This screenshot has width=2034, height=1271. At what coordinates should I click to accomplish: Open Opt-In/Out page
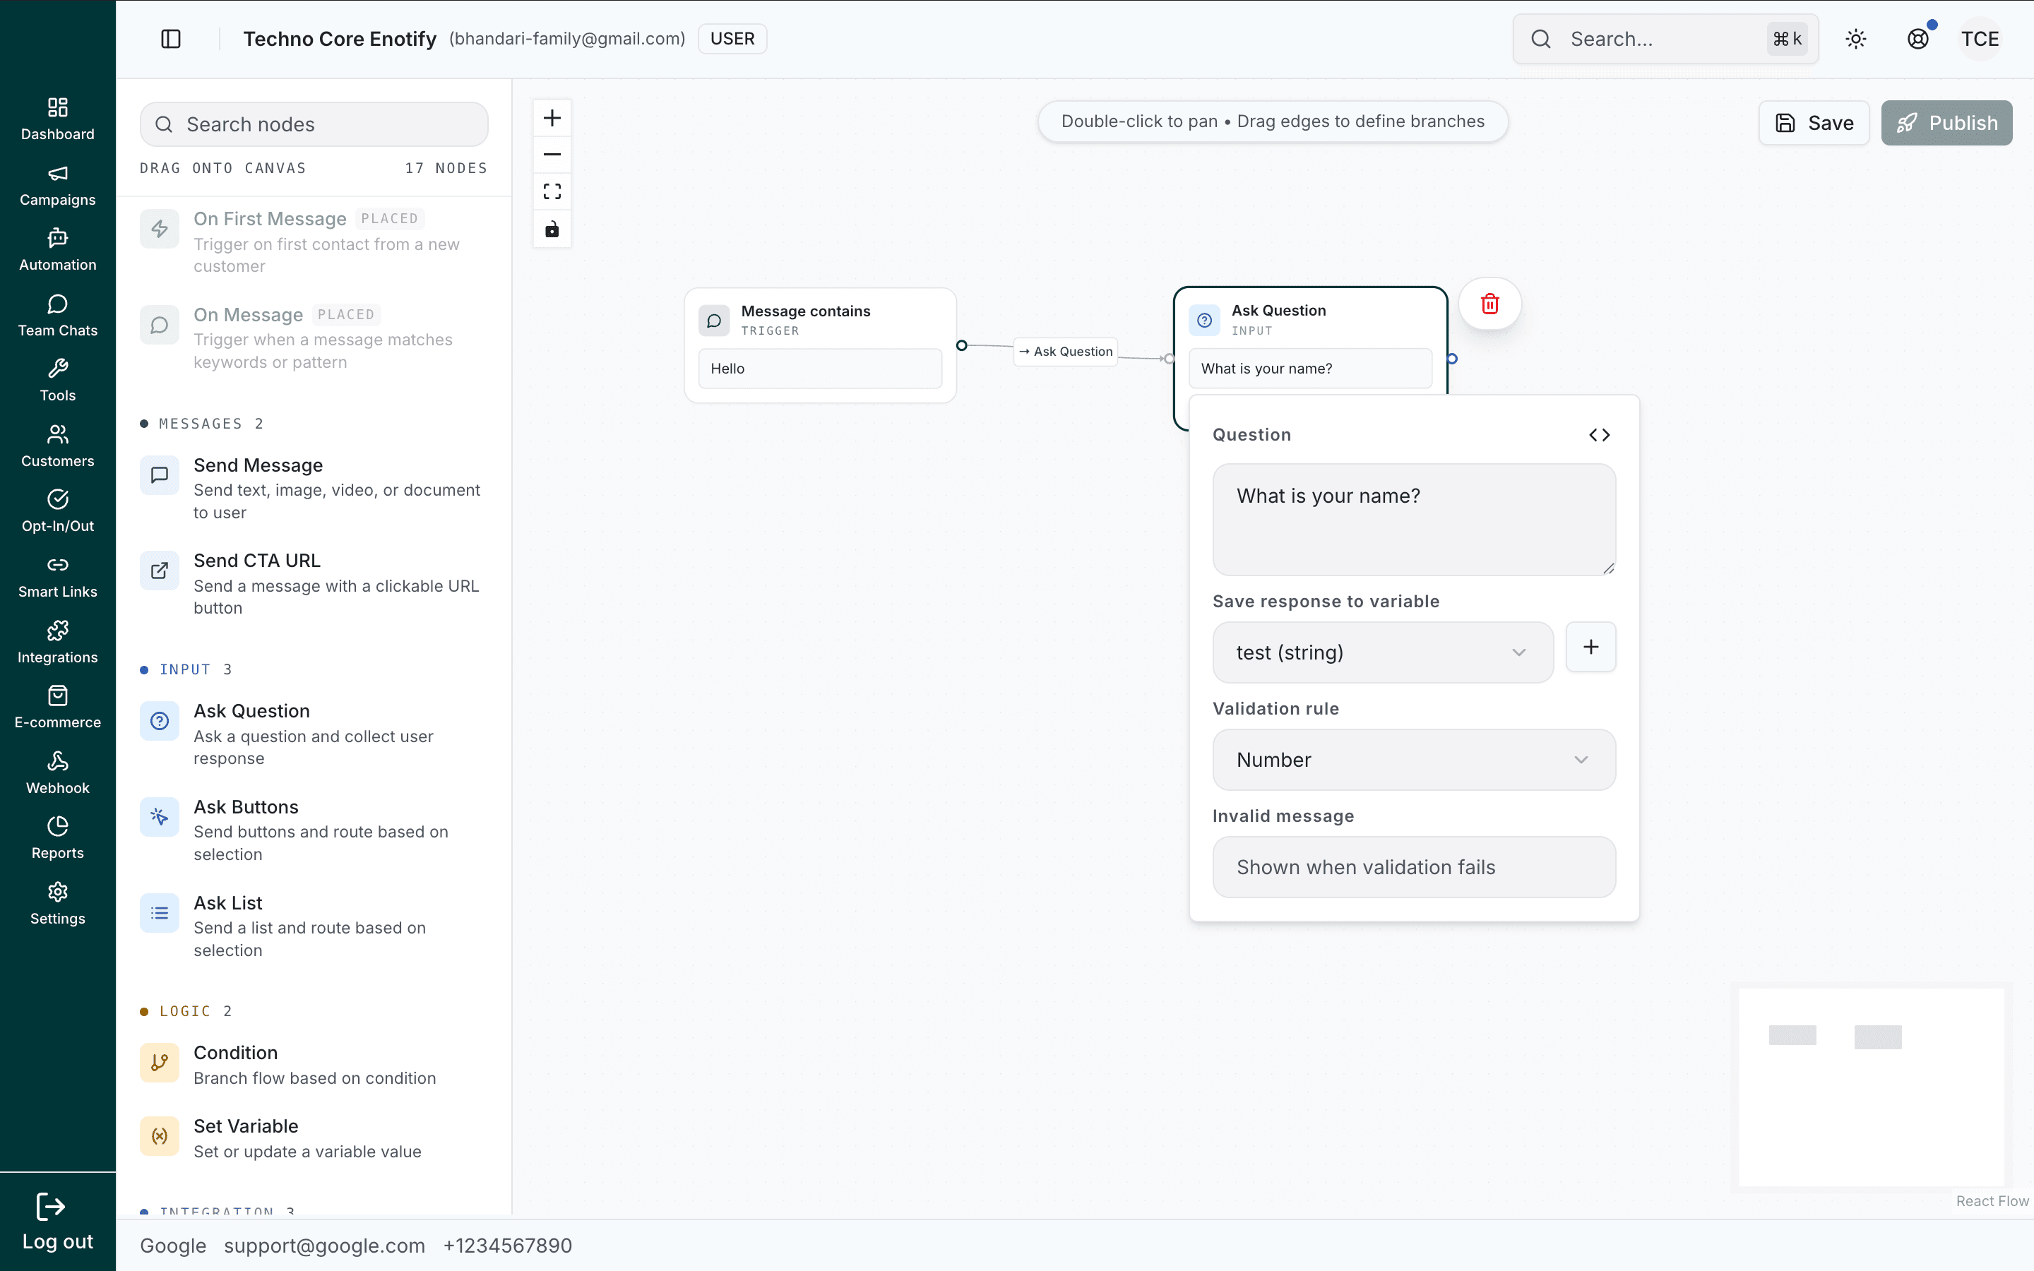[57, 511]
